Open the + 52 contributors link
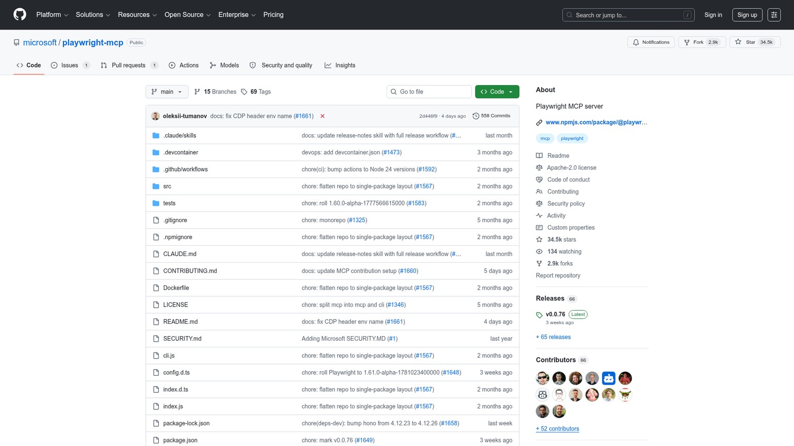794x446 pixels. click(557, 429)
